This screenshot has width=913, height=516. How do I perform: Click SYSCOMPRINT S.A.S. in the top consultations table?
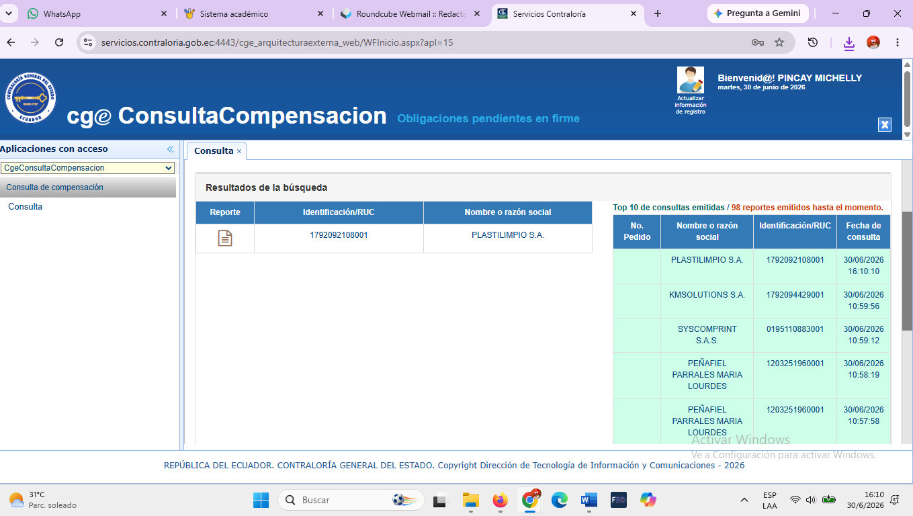pyautogui.click(x=707, y=335)
